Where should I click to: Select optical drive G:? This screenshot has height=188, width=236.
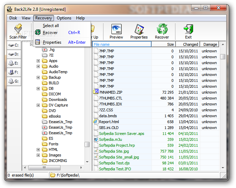[14, 81]
